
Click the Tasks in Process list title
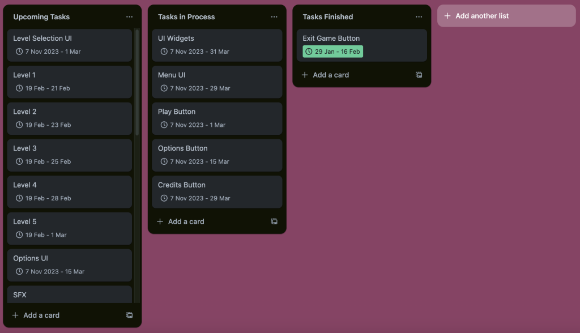[186, 17]
